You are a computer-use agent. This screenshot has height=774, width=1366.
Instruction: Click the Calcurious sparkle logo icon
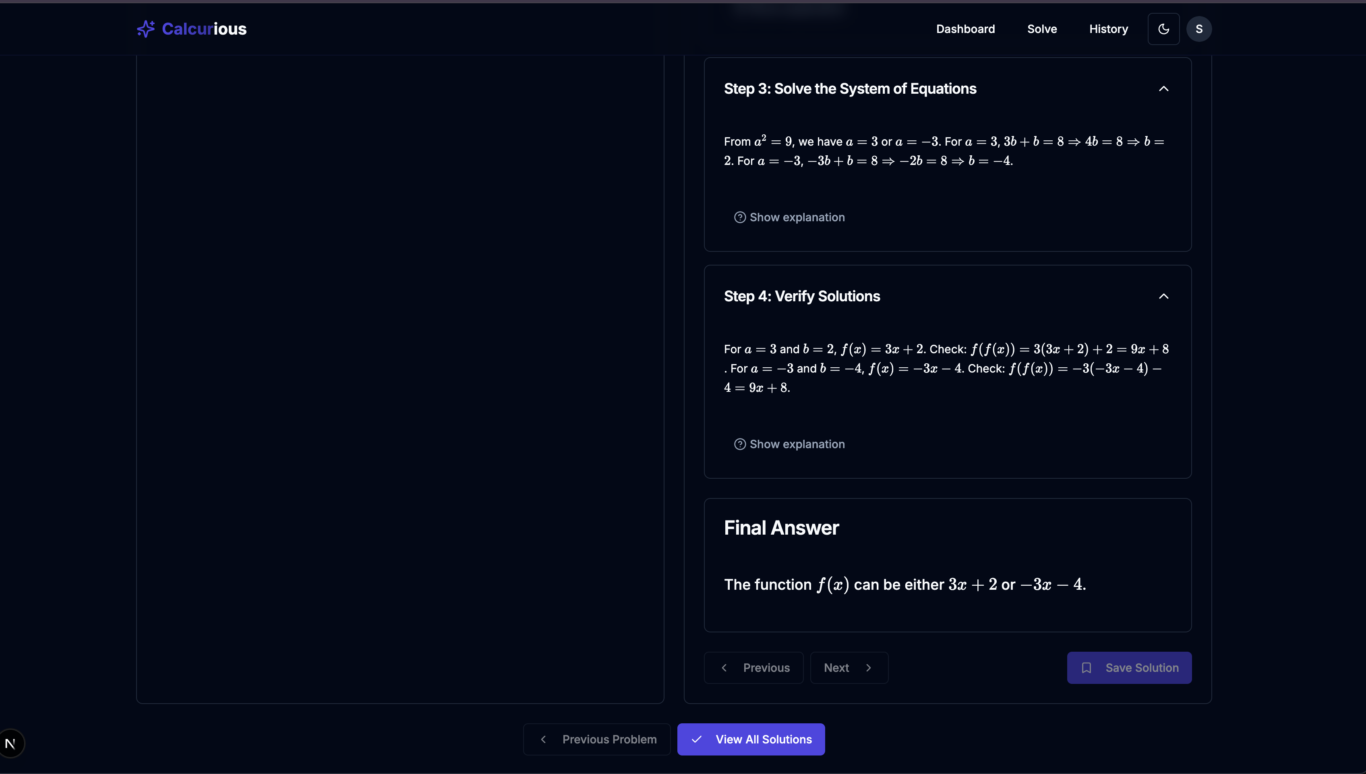145,29
